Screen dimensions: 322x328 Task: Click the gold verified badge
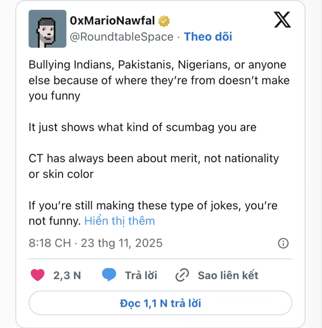pyautogui.click(x=163, y=21)
